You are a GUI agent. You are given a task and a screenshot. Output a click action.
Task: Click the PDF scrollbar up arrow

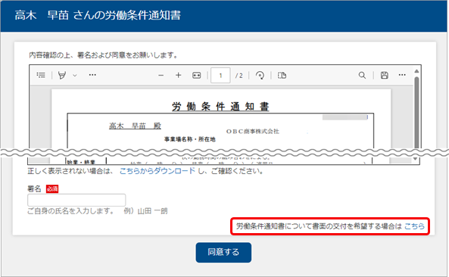(x=416, y=71)
